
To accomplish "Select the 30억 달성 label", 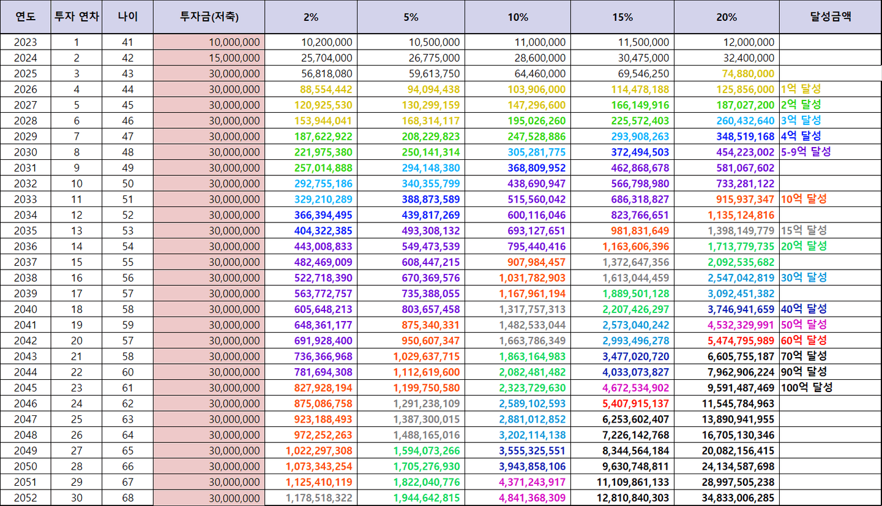I will (x=804, y=278).
